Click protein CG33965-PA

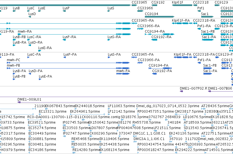tap(134, 57)
